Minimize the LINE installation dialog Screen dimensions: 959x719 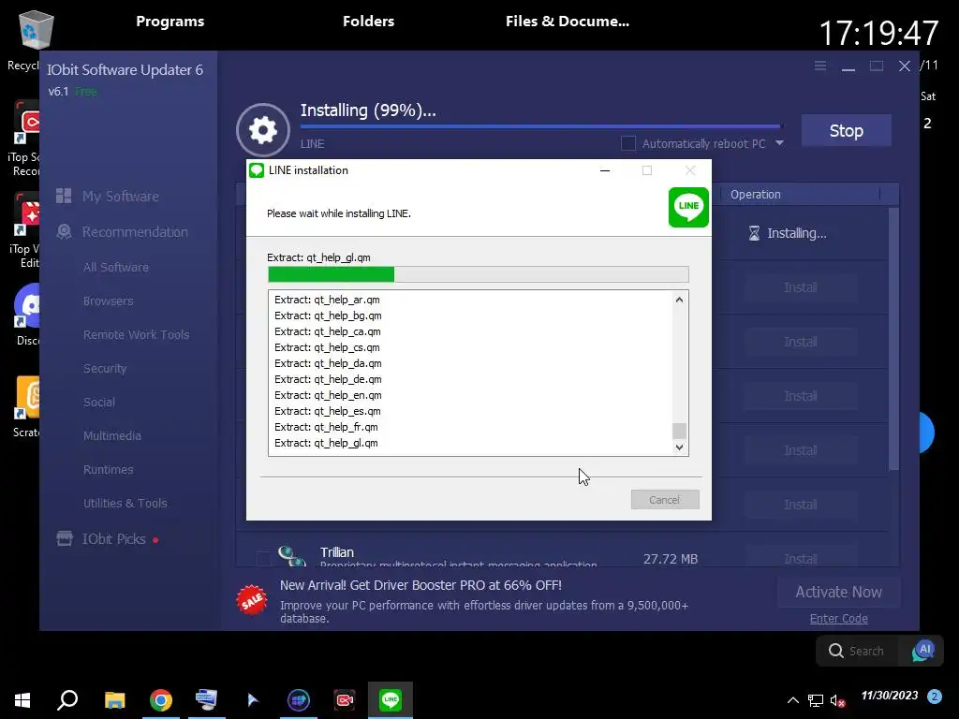605,170
